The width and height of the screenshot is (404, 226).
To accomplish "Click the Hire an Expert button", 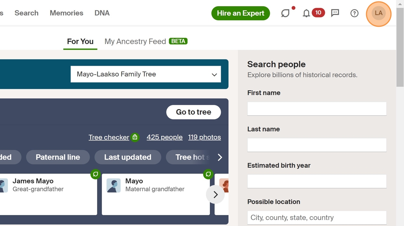I will (x=241, y=13).
